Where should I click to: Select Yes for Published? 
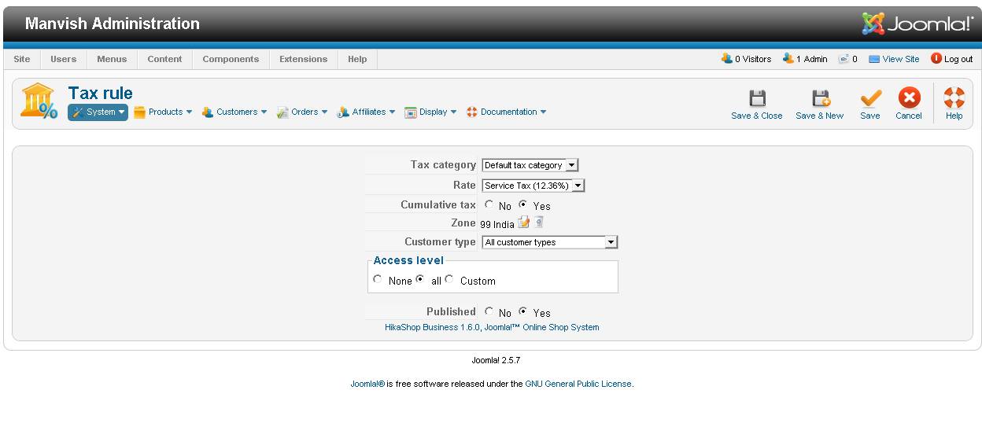click(522, 311)
